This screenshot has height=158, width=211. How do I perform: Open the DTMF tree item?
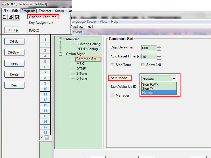[x=81, y=68]
